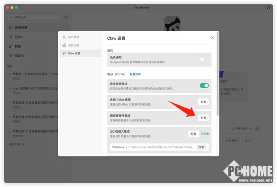277x187 pixels.
Task: Click the Claw icon in the left sidebar
Action: (11, 36)
